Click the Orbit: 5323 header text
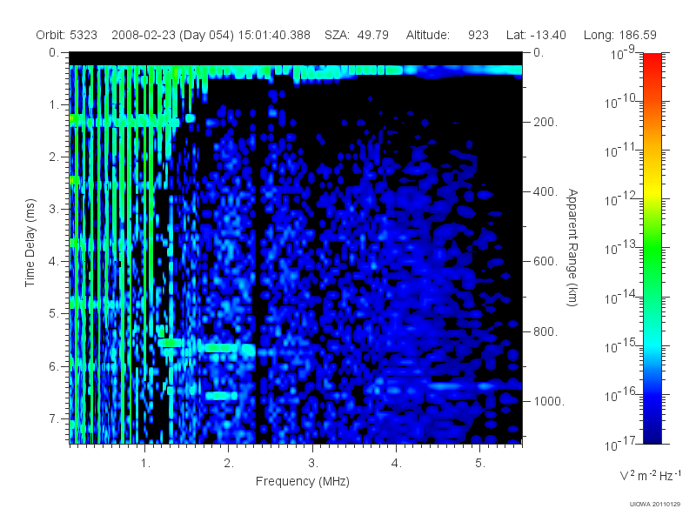 tap(67, 35)
